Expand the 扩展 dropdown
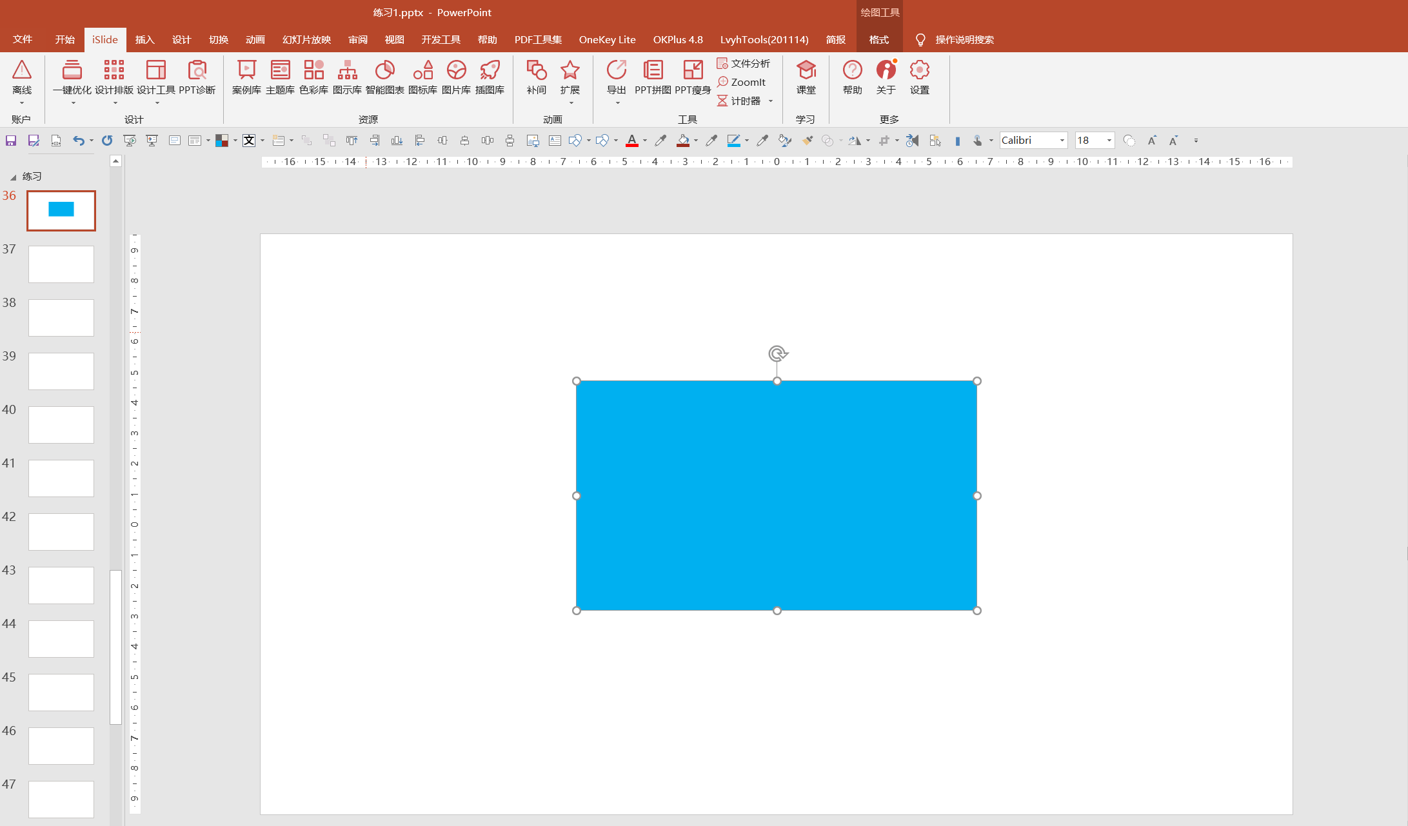The height and width of the screenshot is (826, 1408). 571,103
